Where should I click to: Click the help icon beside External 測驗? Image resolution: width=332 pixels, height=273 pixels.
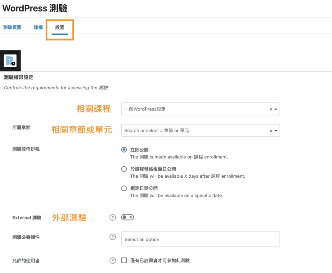pos(113,218)
